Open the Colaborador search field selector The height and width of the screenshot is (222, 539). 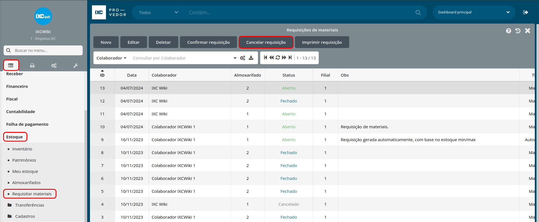point(111,58)
